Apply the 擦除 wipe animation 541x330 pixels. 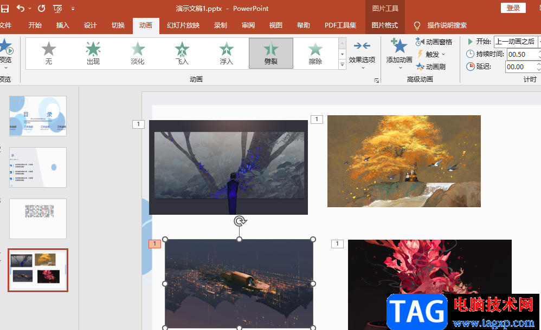[315, 54]
